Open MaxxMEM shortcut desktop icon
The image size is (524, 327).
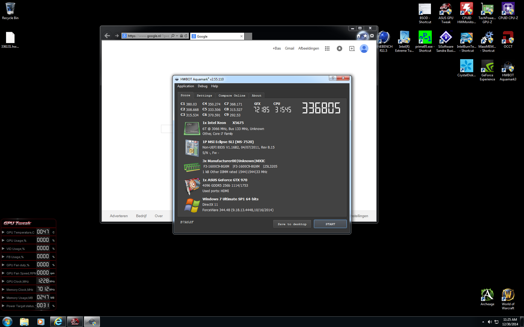tap(487, 41)
